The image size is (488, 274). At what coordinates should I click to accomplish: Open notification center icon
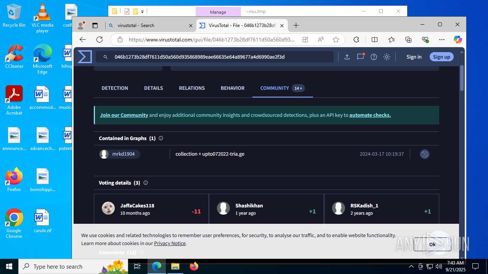475,266
